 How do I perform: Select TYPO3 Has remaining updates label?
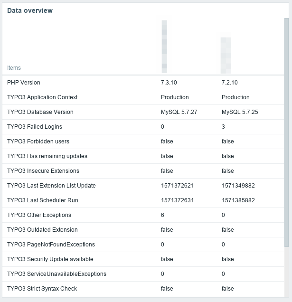(47, 156)
